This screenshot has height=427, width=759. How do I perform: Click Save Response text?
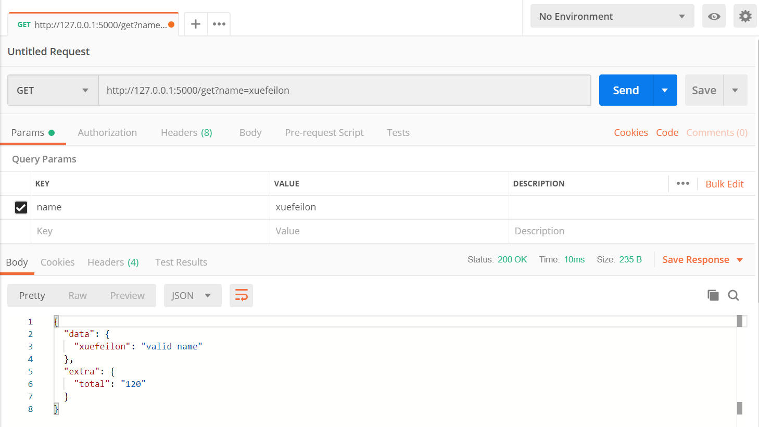pyautogui.click(x=695, y=260)
